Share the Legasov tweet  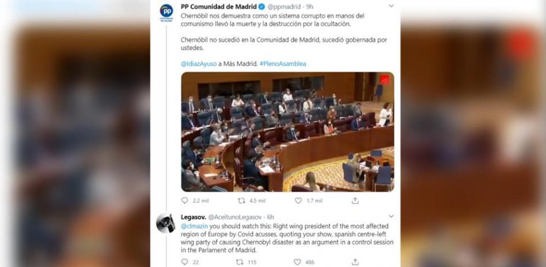[x=355, y=262]
